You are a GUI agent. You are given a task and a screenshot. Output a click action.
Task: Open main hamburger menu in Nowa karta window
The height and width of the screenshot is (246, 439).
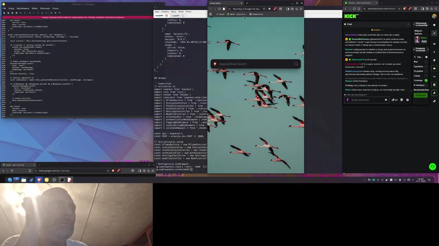click(x=301, y=9)
